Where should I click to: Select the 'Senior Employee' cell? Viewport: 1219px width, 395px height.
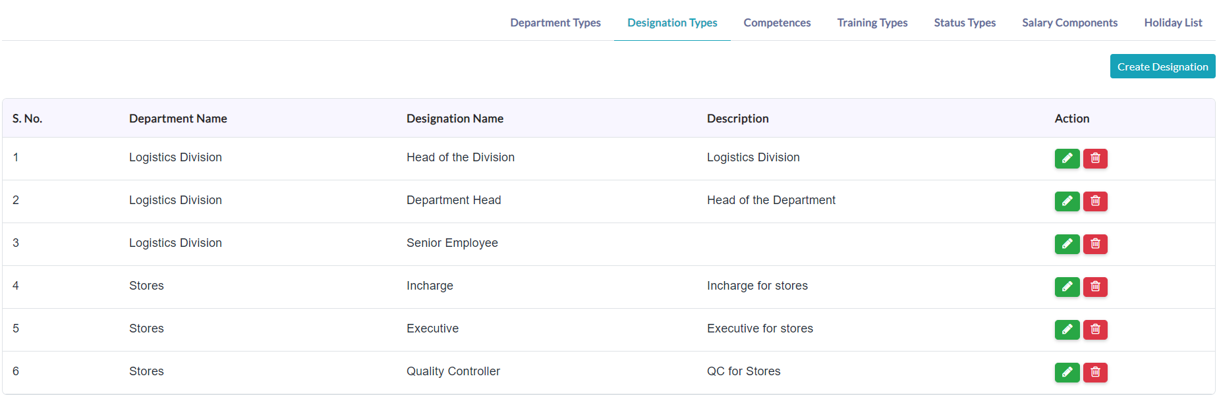point(452,243)
